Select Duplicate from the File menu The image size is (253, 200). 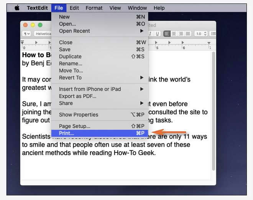100,56
